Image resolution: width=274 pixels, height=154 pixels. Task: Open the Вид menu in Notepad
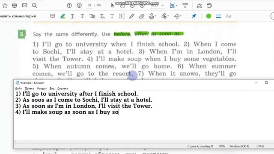52,89
